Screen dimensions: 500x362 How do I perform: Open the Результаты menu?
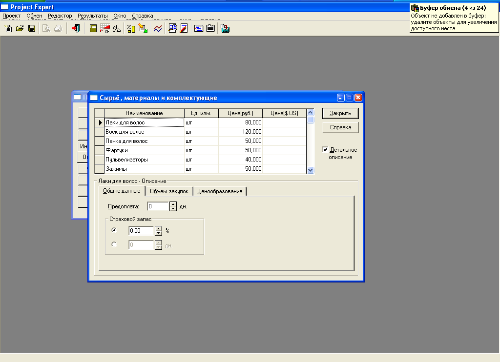[92, 16]
